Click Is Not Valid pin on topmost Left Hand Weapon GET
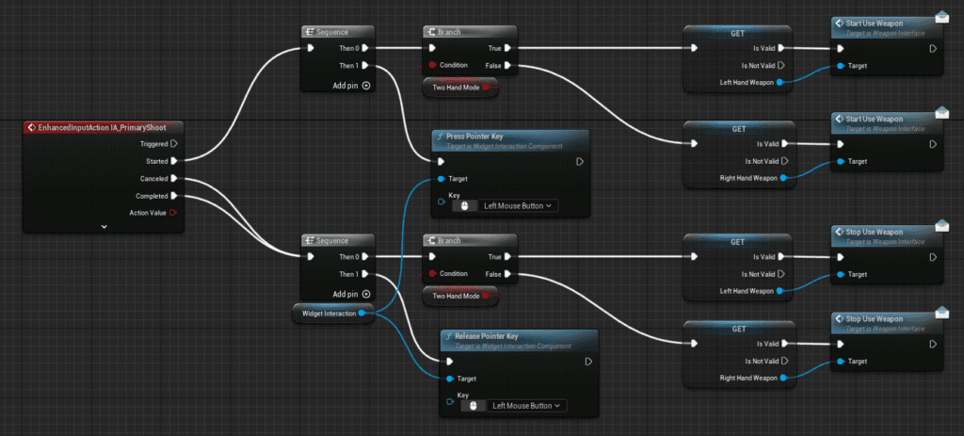This screenshot has height=436, width=964. 781,65
